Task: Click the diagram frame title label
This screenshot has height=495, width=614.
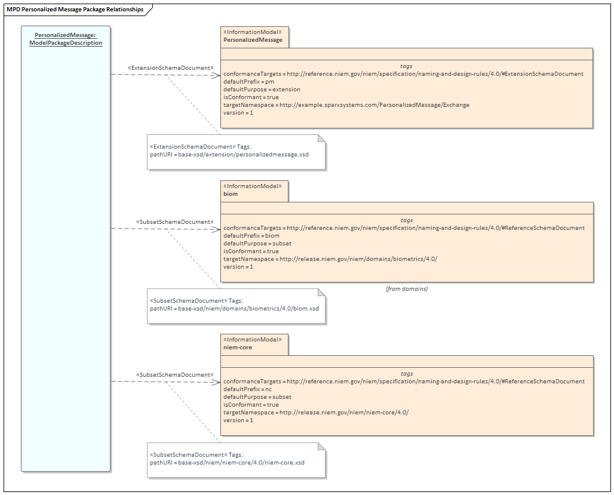Action: [75, 10]
